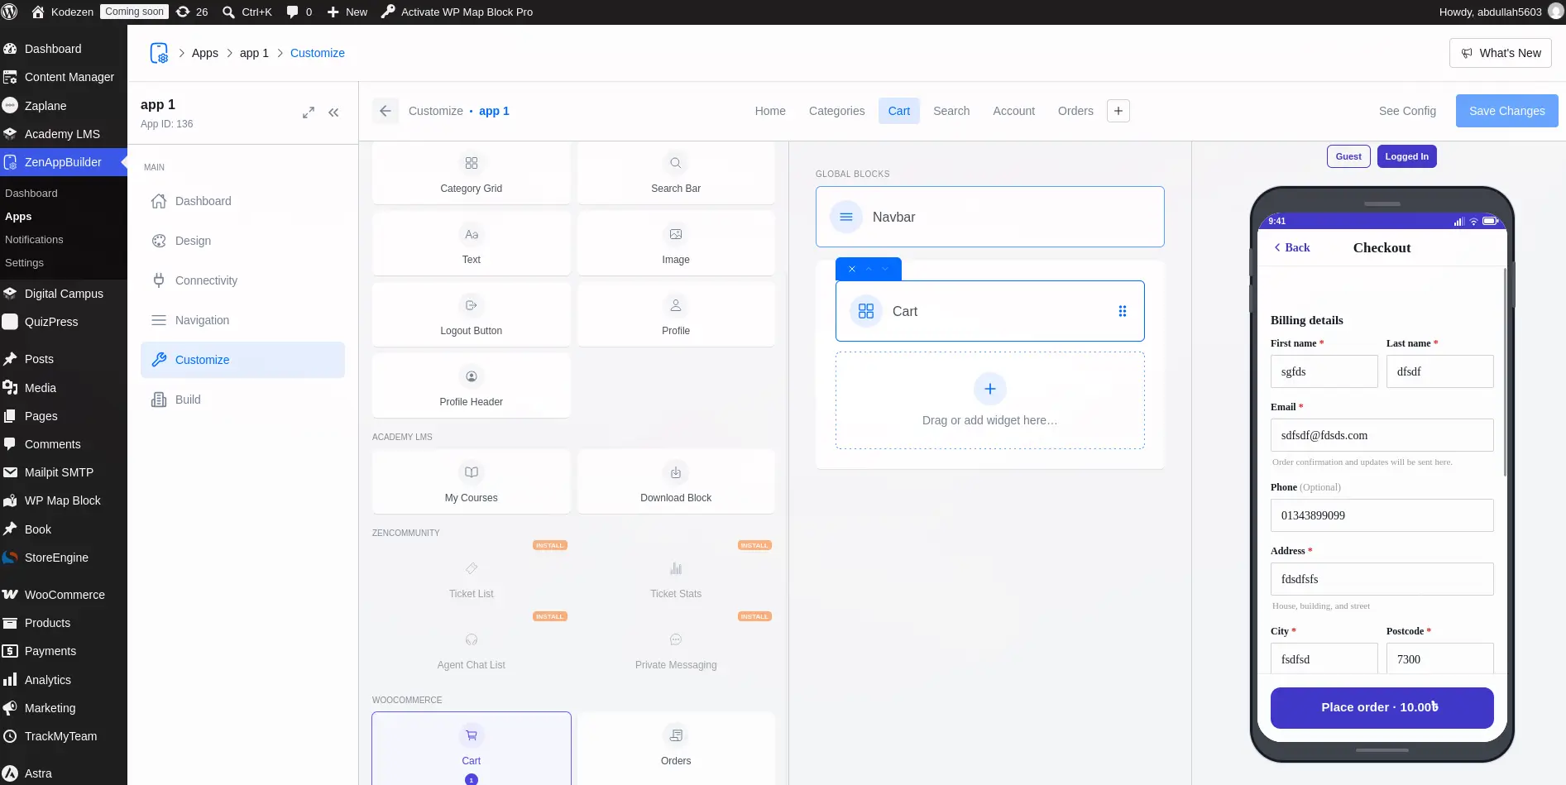Open the Home screen tab
The height and width of the screenshot is (785, 1566).
(770, 111)
